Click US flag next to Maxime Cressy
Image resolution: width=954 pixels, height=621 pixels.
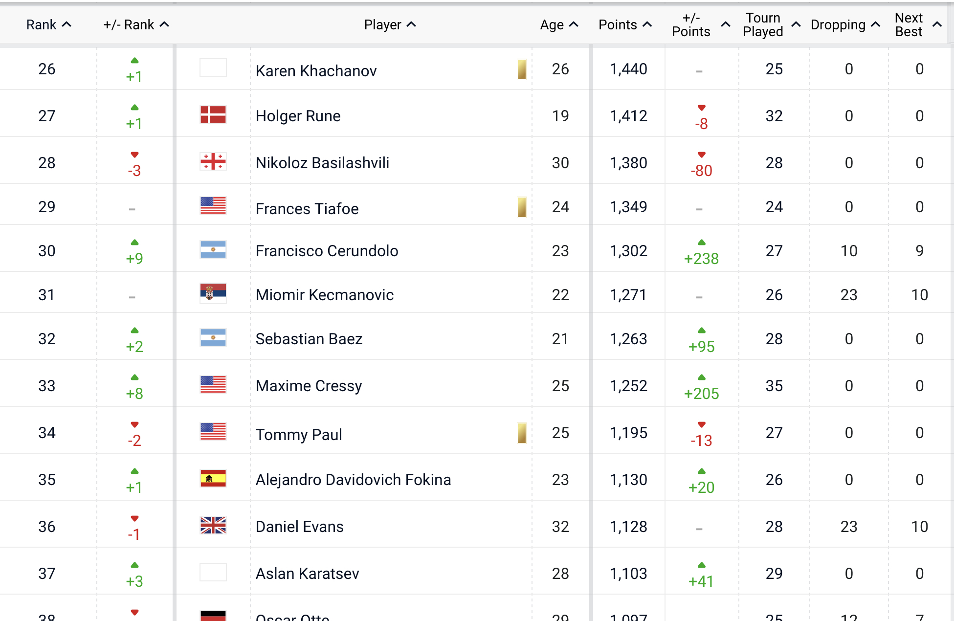click(x=213, y=385)
